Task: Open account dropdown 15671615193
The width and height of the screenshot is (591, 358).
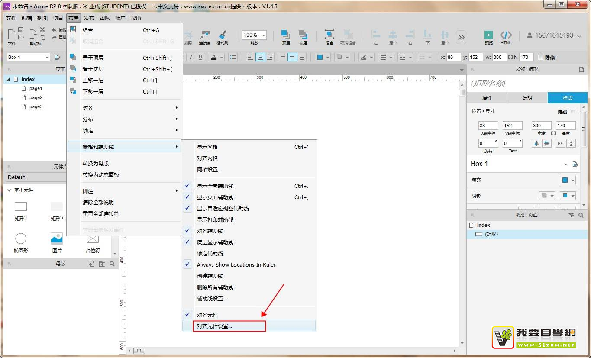Action: coord(554,35)
